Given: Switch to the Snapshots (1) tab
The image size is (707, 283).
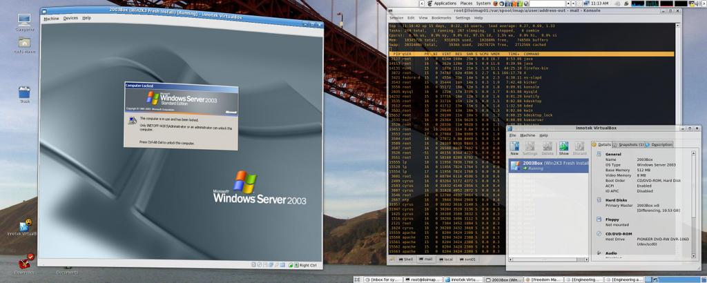Looking at the screenshot, I should click(x=628, y=145).
